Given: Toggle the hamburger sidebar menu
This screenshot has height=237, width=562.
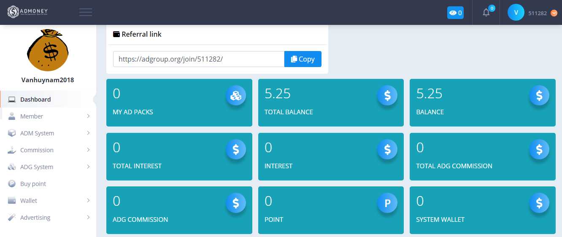Looking at the screenshot, I should (x=86, y=12).
